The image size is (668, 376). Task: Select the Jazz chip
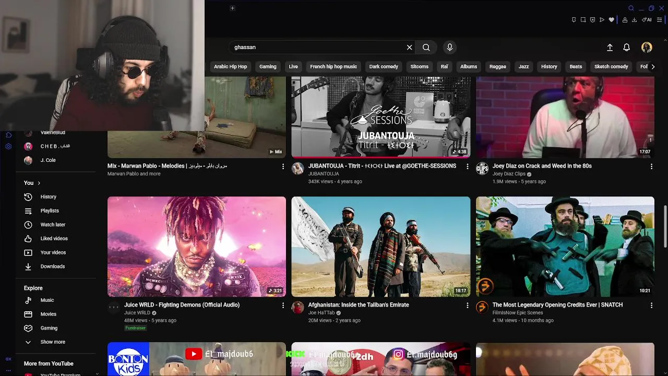pyautogui.click(x=523, y=66)
